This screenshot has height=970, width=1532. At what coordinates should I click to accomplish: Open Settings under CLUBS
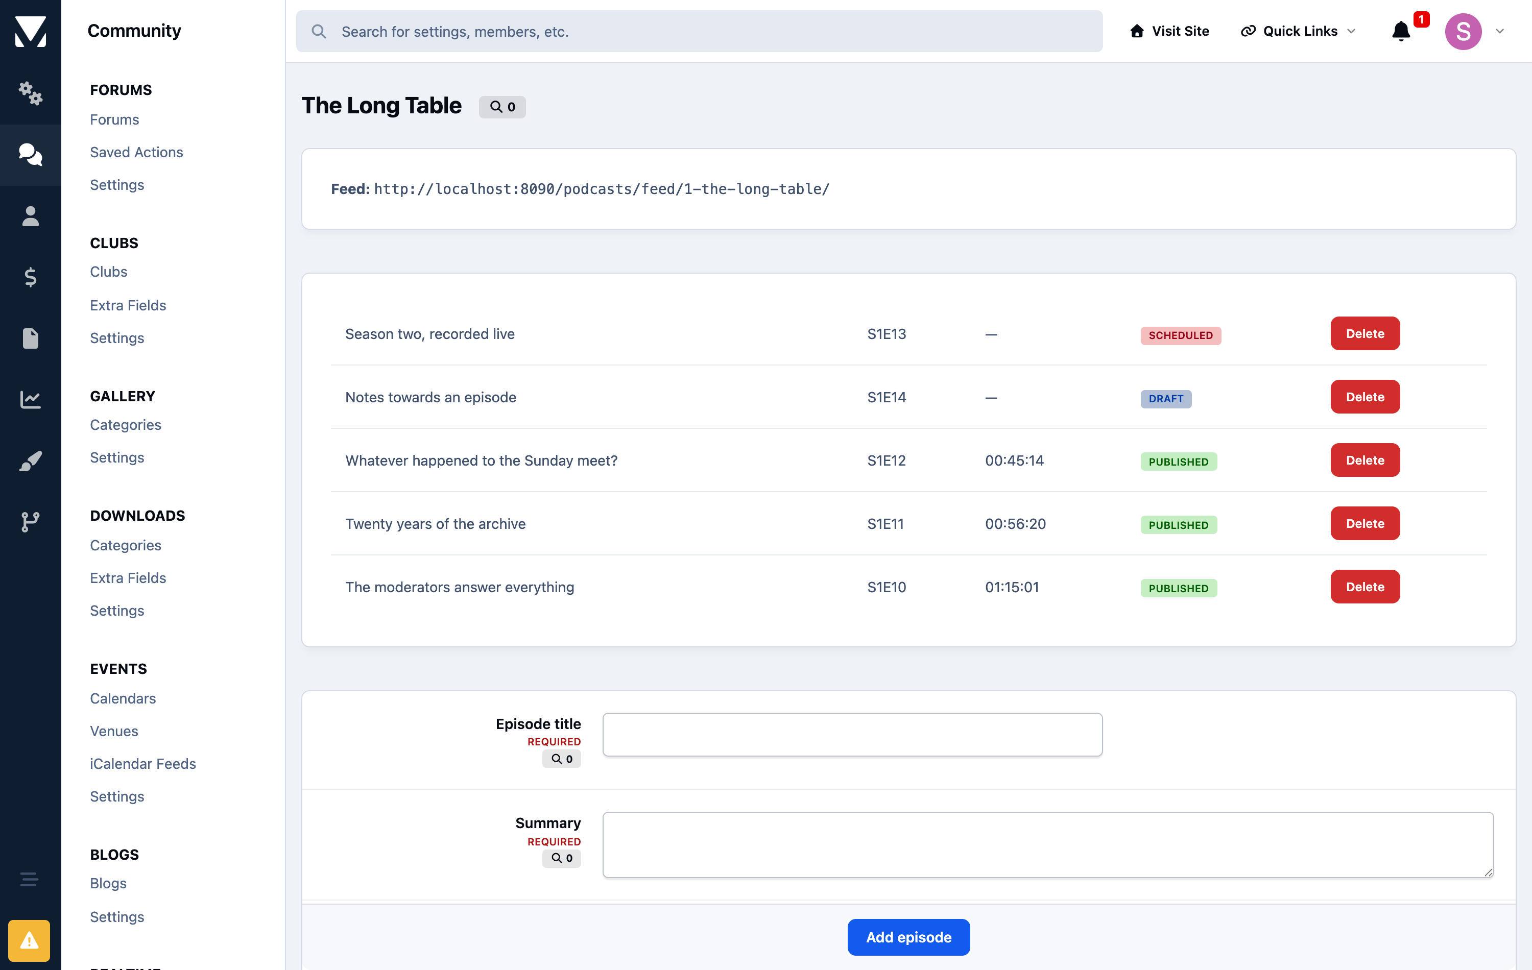click(x=117, y=338)
